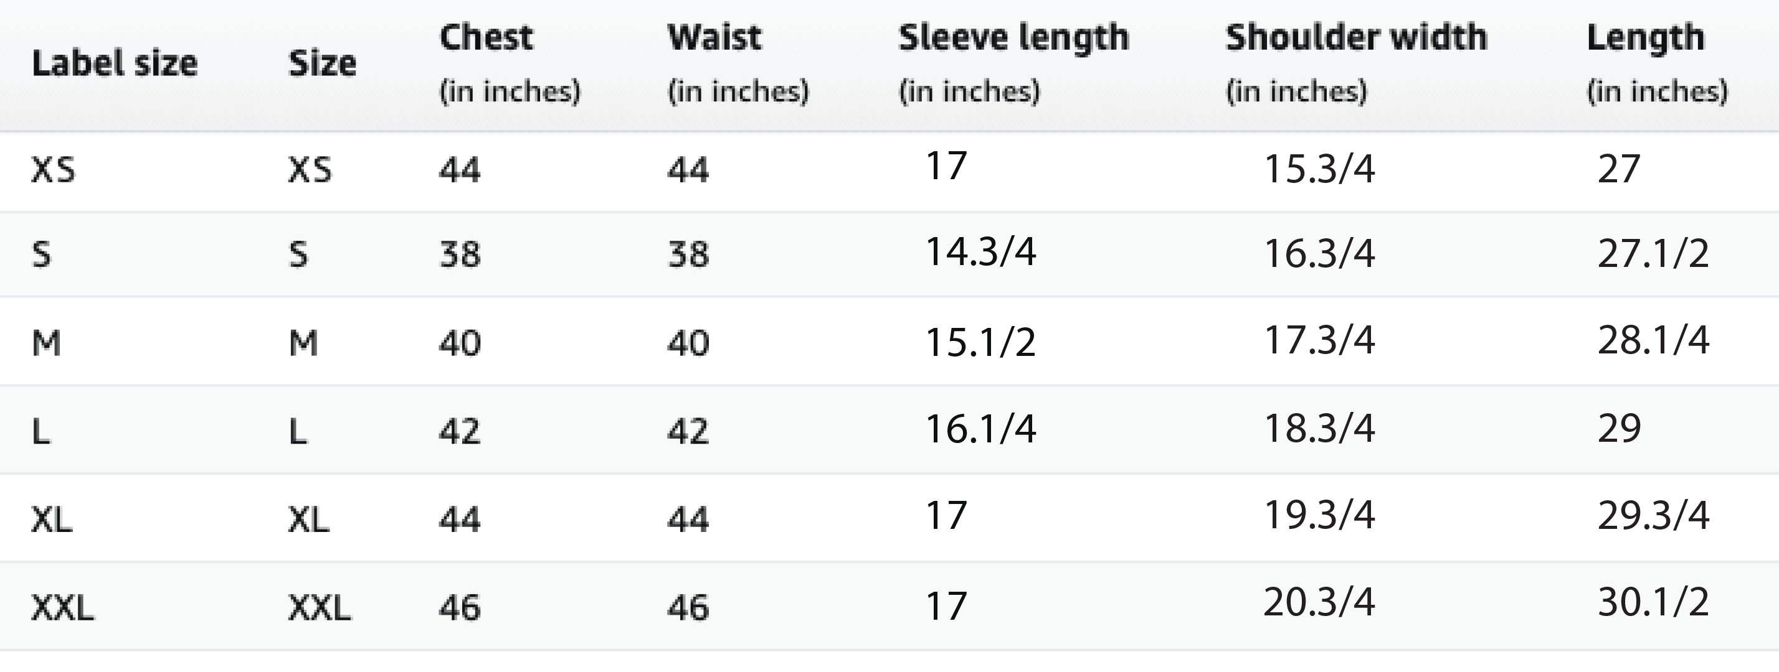Image resolution: width=1779 pixels, height=672 pixels.
Task: Click the Chest column header
Action: 510,63
